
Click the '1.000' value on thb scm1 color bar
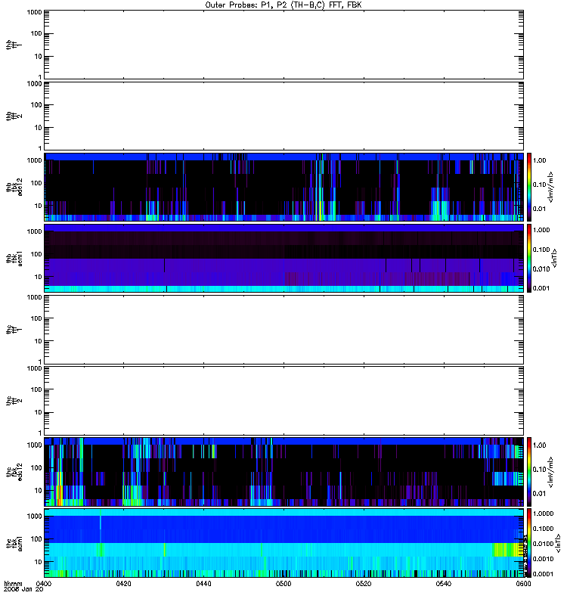(541, 230)
